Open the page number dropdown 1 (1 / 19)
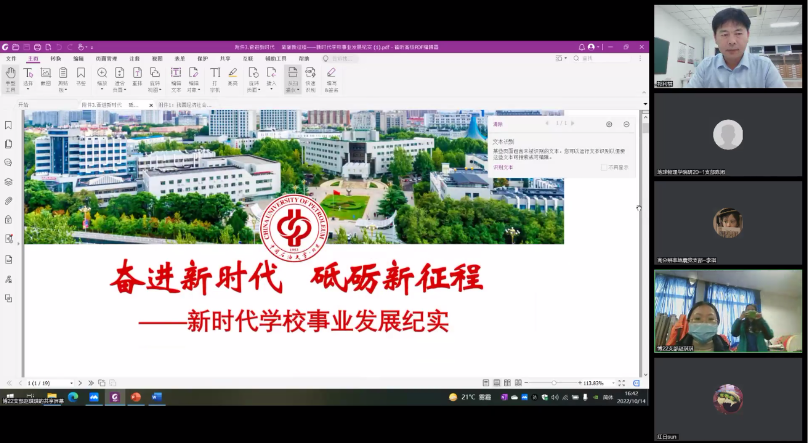Screen dimensions: 808x443 pyautogui.click(x=72, y=383)
